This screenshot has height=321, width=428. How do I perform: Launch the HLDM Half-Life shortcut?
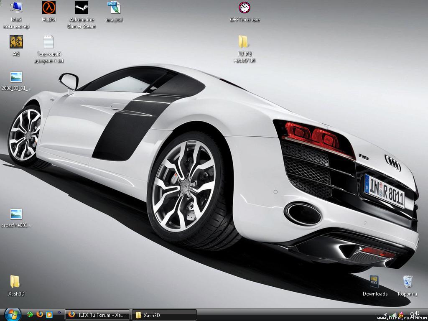49,8
